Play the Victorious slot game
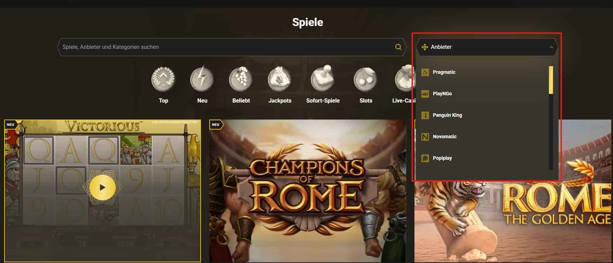 (x=102, y=187)
